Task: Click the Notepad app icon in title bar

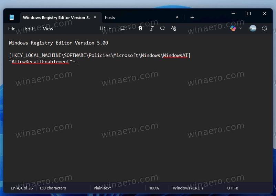Action: [12, 17]
